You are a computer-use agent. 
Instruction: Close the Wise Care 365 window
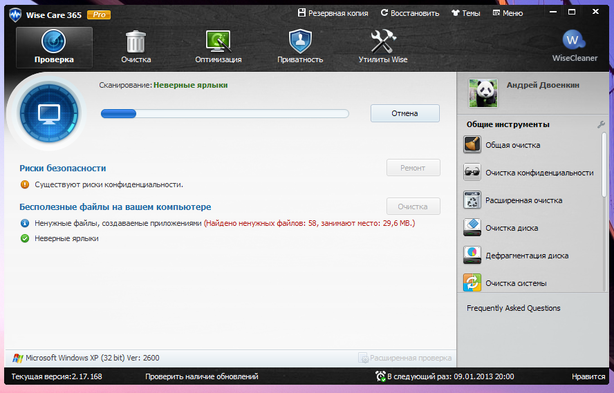[595, 12]
